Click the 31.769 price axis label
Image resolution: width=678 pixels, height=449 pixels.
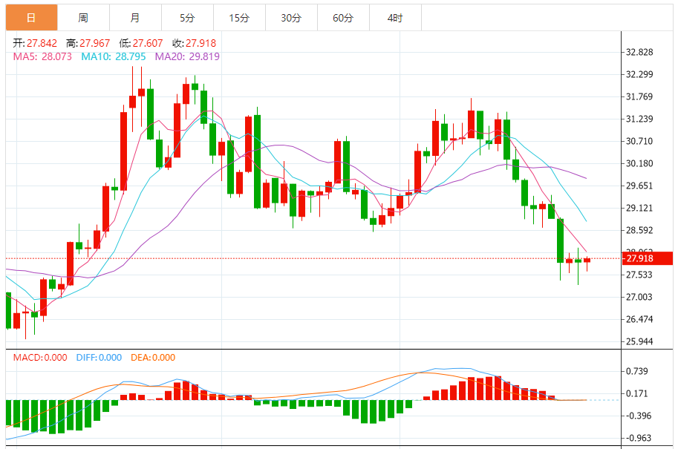pos(639,96)
